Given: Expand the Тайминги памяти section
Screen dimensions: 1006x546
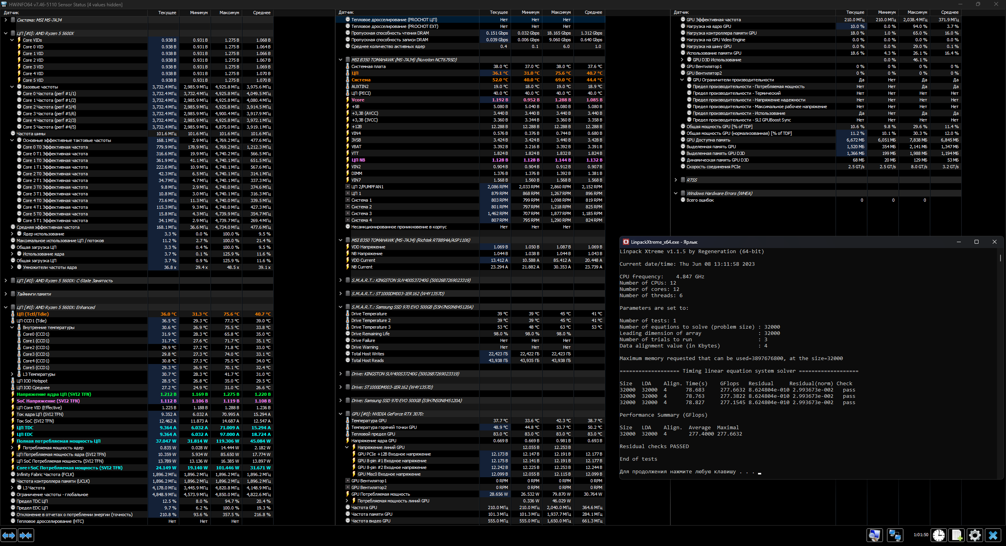Looking at the screenshot, I should click(x=6, y=294).
